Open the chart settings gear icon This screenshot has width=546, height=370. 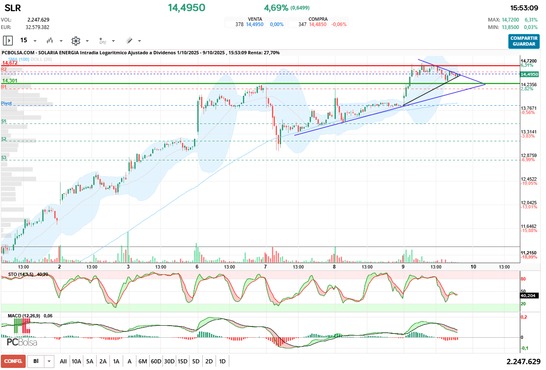(75, 41)
